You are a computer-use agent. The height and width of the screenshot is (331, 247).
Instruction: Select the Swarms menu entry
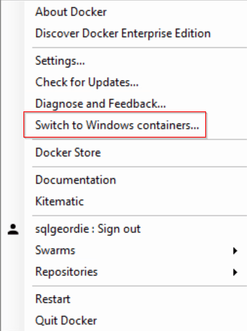pos(55,250)
